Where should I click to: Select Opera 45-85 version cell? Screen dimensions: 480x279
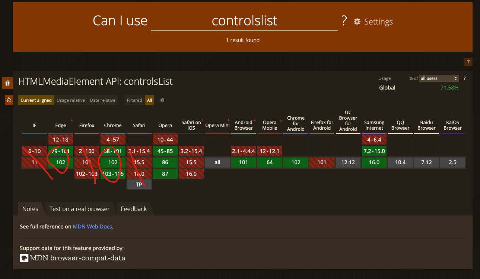pos(165,151)
